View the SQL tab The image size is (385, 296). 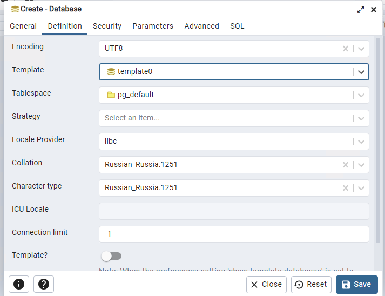(x=237, y=26)
